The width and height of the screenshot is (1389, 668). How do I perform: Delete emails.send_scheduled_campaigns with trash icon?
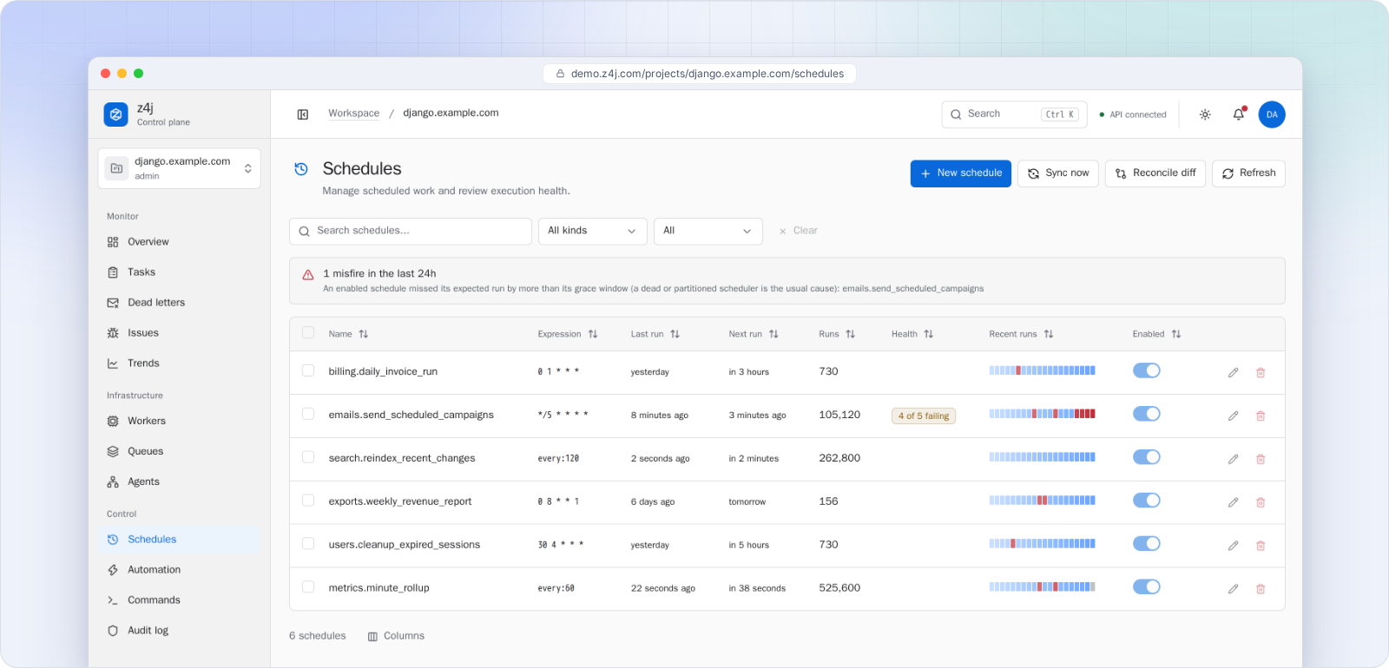[x=1261, y=416]
